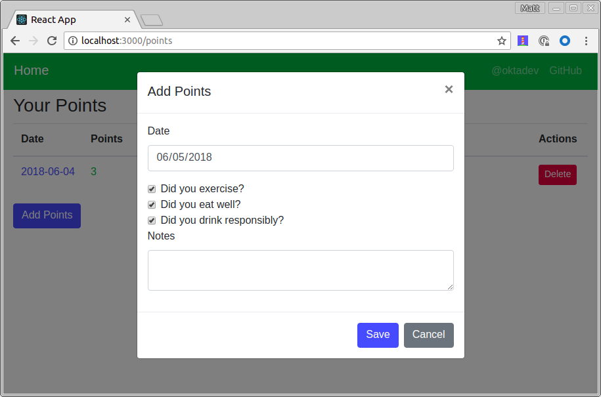601x397 pixels.
Task: Focus the Notes text area
Action: [300, 270]
